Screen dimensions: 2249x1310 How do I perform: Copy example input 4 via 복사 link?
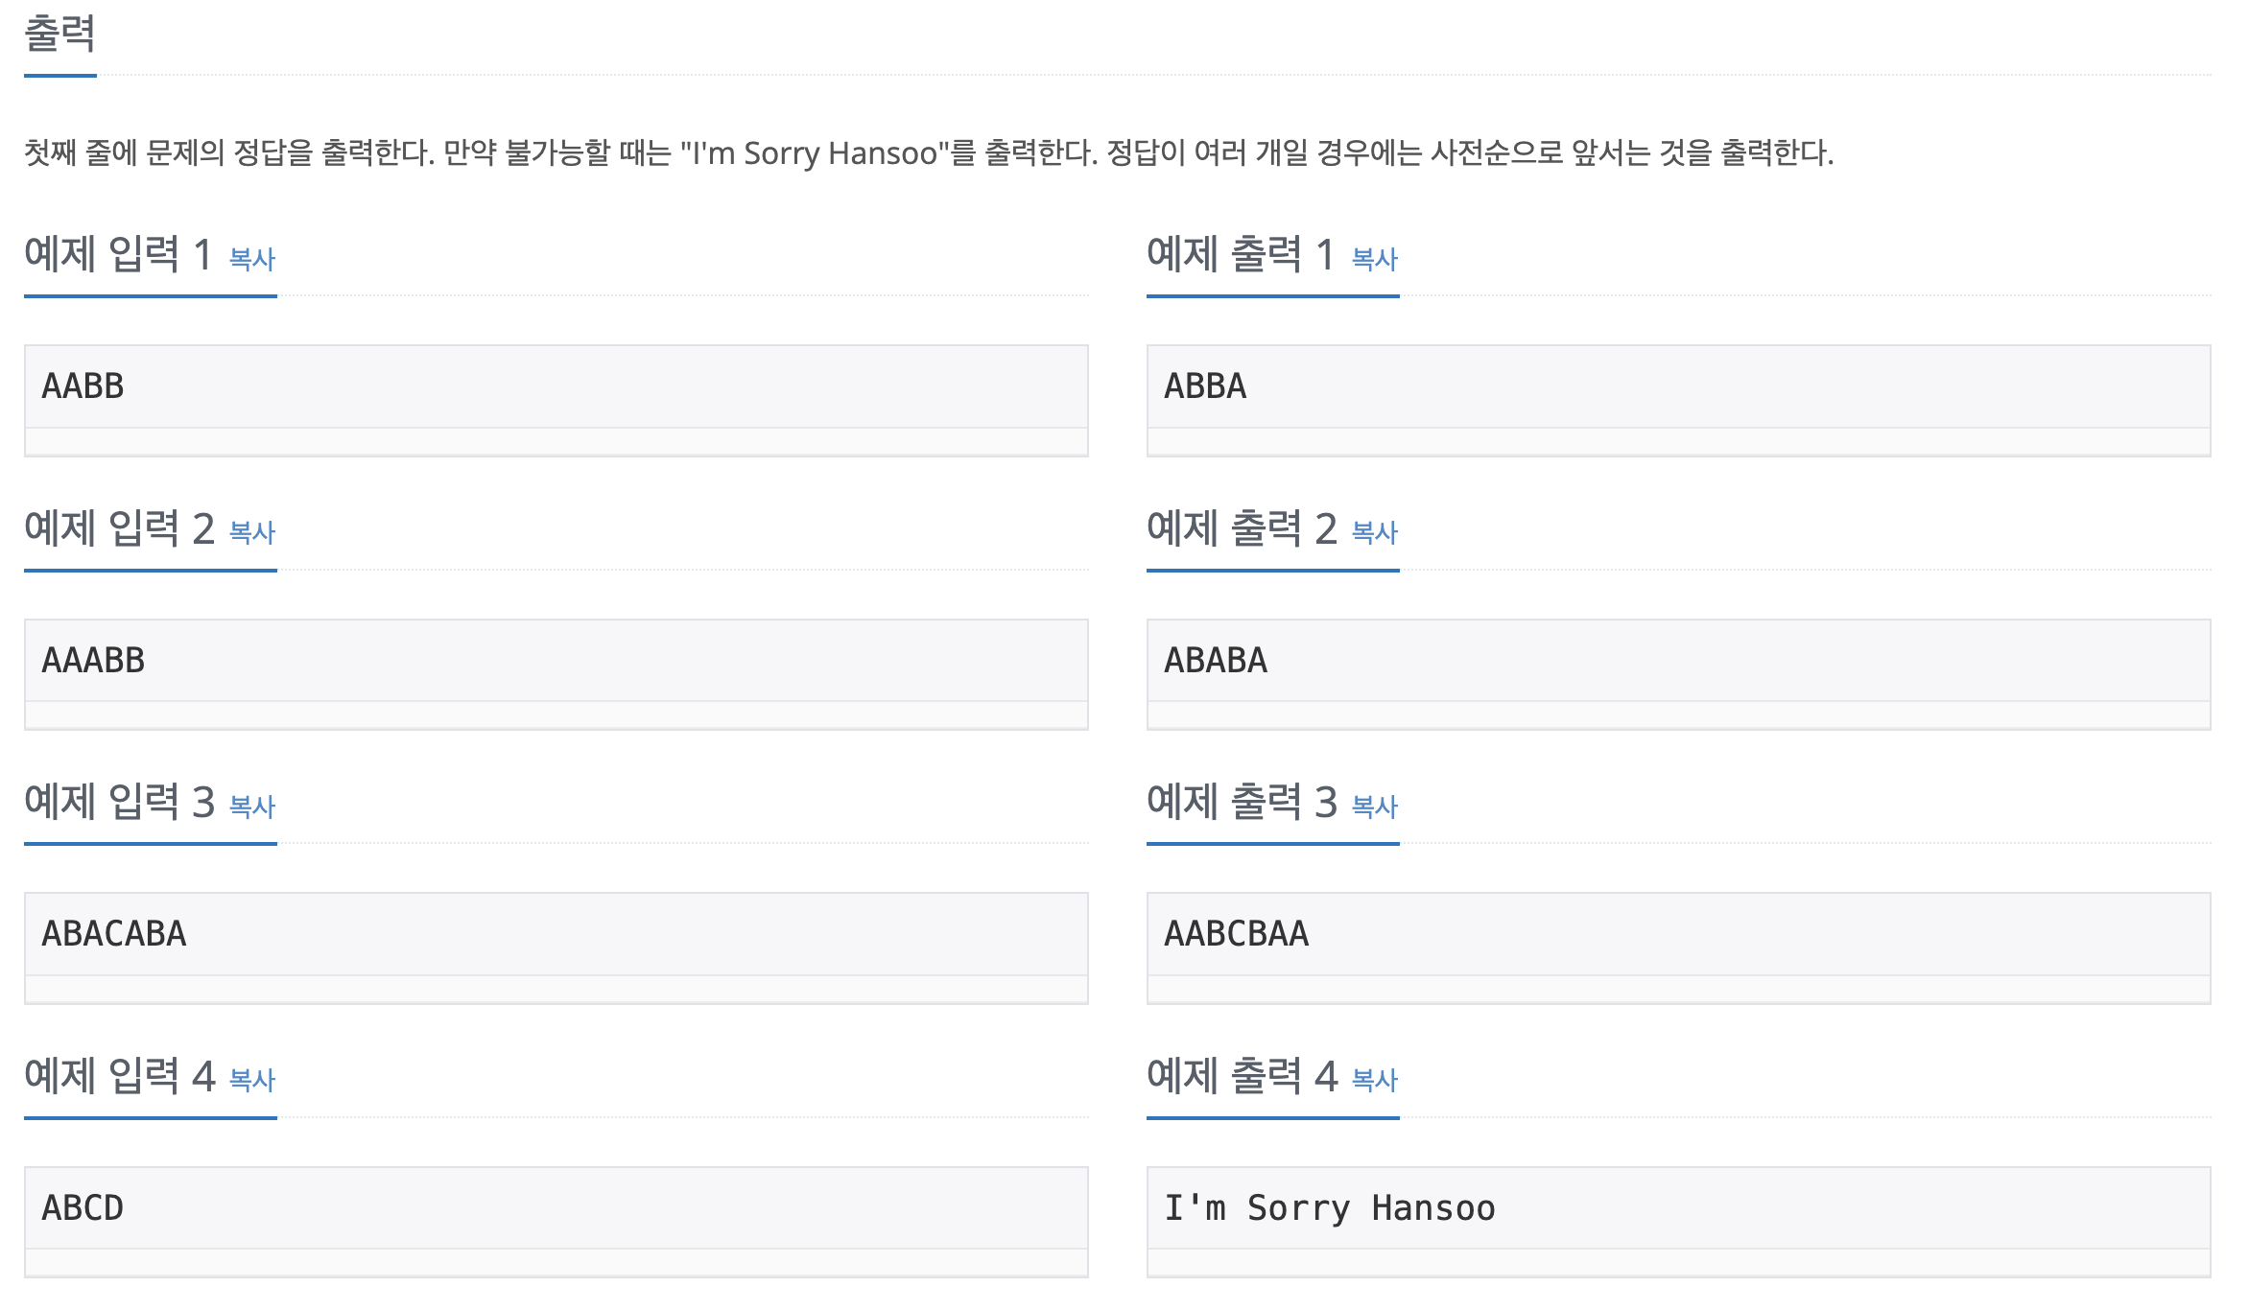click(252, 1080)
